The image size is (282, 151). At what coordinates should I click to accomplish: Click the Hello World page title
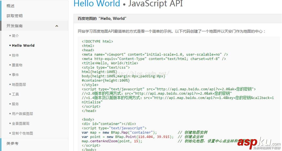[97, 3]
